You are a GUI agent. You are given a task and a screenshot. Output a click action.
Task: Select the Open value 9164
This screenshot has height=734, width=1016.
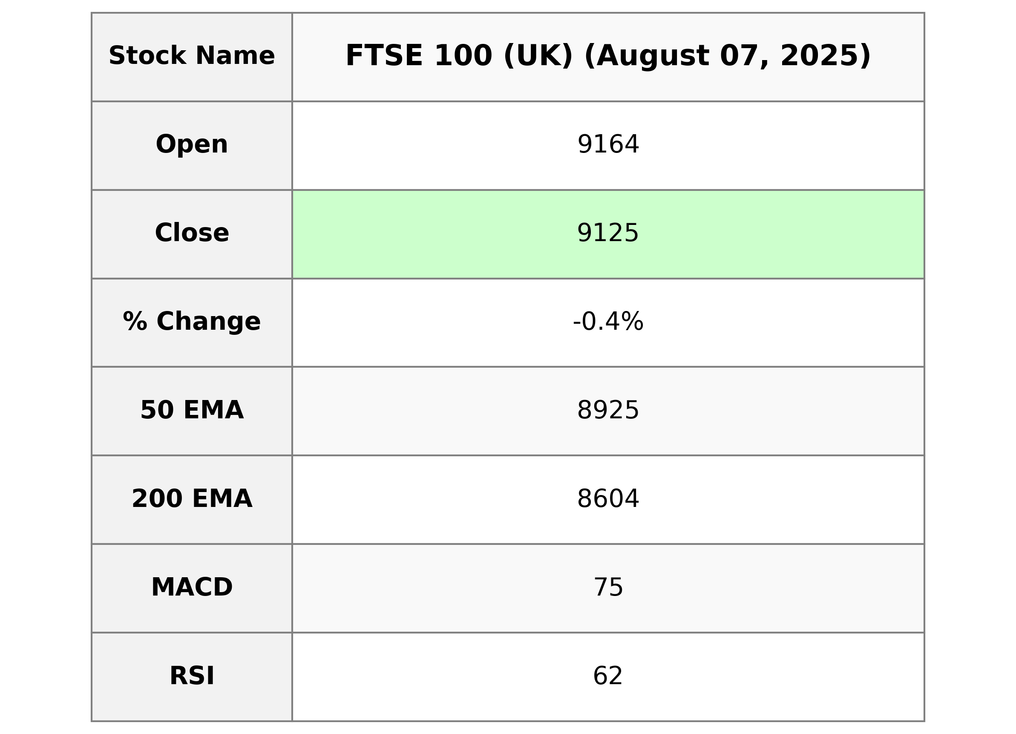coord(608,145)
